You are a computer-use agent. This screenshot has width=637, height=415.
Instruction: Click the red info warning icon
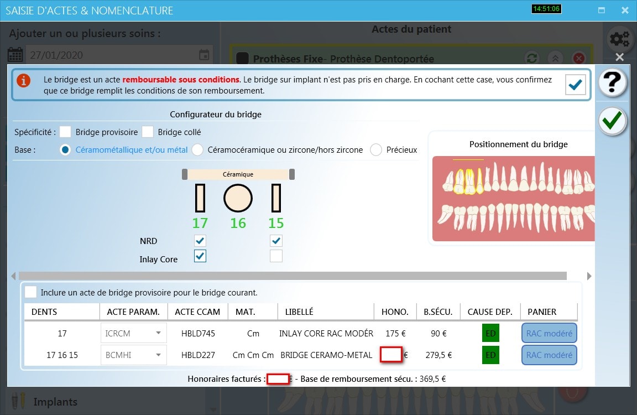24,81
